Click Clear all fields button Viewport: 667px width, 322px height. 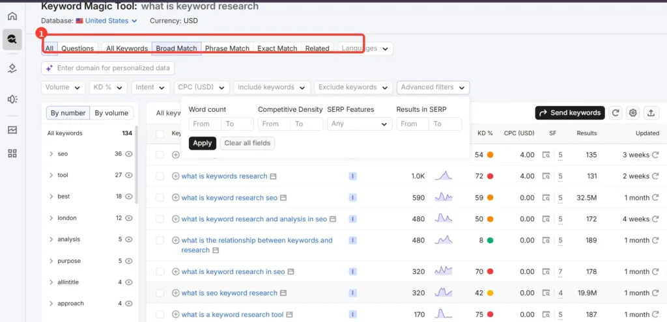point(247,143)
